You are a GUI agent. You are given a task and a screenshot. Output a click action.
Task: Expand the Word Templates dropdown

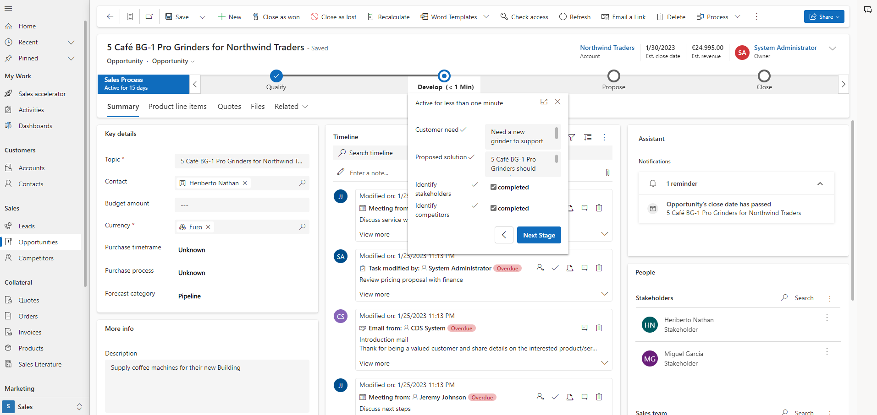tap(486, 17)
